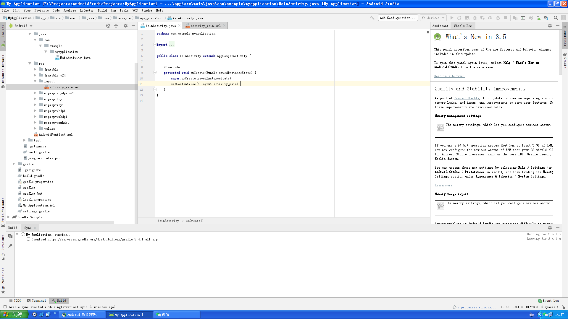The height and width of the screenshot is (319, 568).
Task: Click the UTF-8 encoding status entry
Action: click(x=532, y=307)
